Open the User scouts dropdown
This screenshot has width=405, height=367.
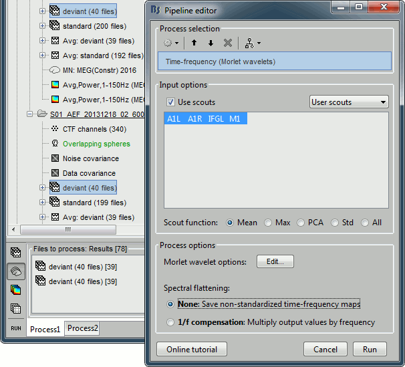pyautogui.click(x=349, y=102)
